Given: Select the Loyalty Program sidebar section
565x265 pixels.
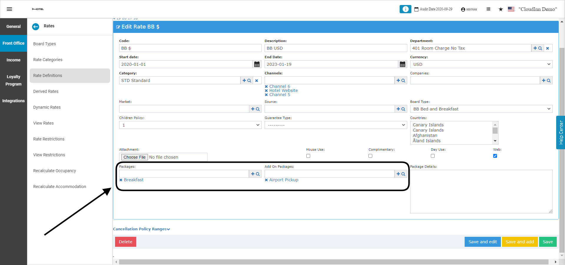Looking at the screenshot, I should tap(14, 80).
